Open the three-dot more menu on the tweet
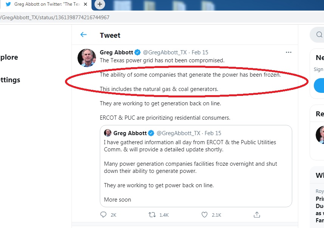Screen dimensions: 324x228 click(288, 52)
